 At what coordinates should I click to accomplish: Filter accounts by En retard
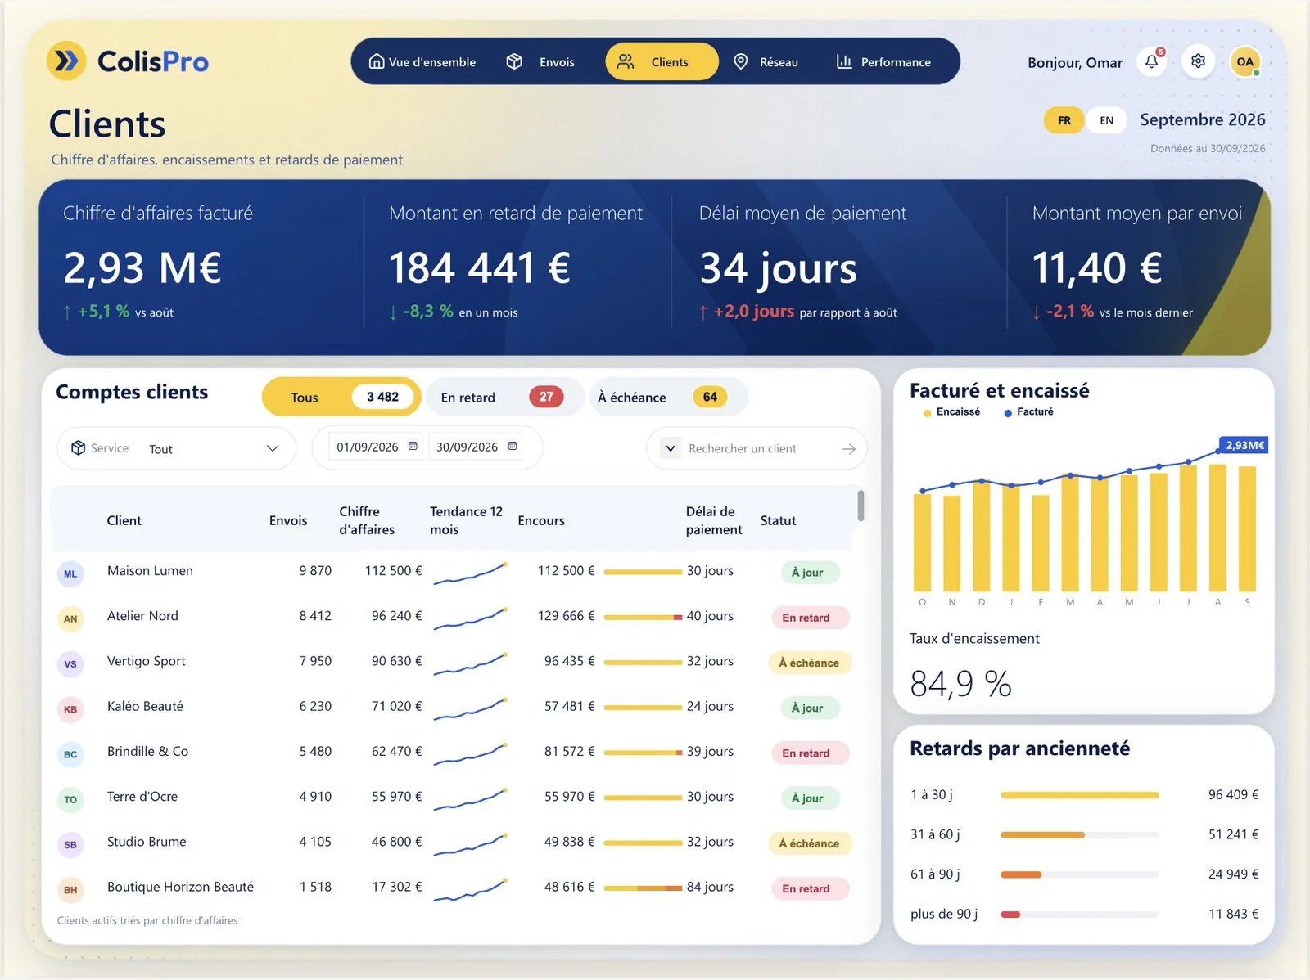click(504, 397)
